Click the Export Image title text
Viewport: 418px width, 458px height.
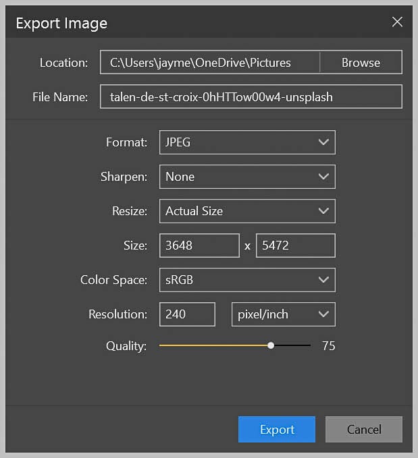61,24
